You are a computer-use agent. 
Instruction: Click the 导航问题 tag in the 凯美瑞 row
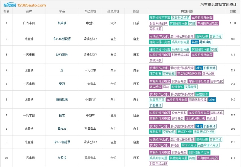coord(156,29)
